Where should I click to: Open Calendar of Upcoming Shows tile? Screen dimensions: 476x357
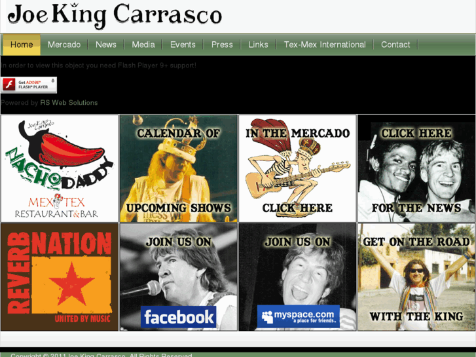(179, 168)
